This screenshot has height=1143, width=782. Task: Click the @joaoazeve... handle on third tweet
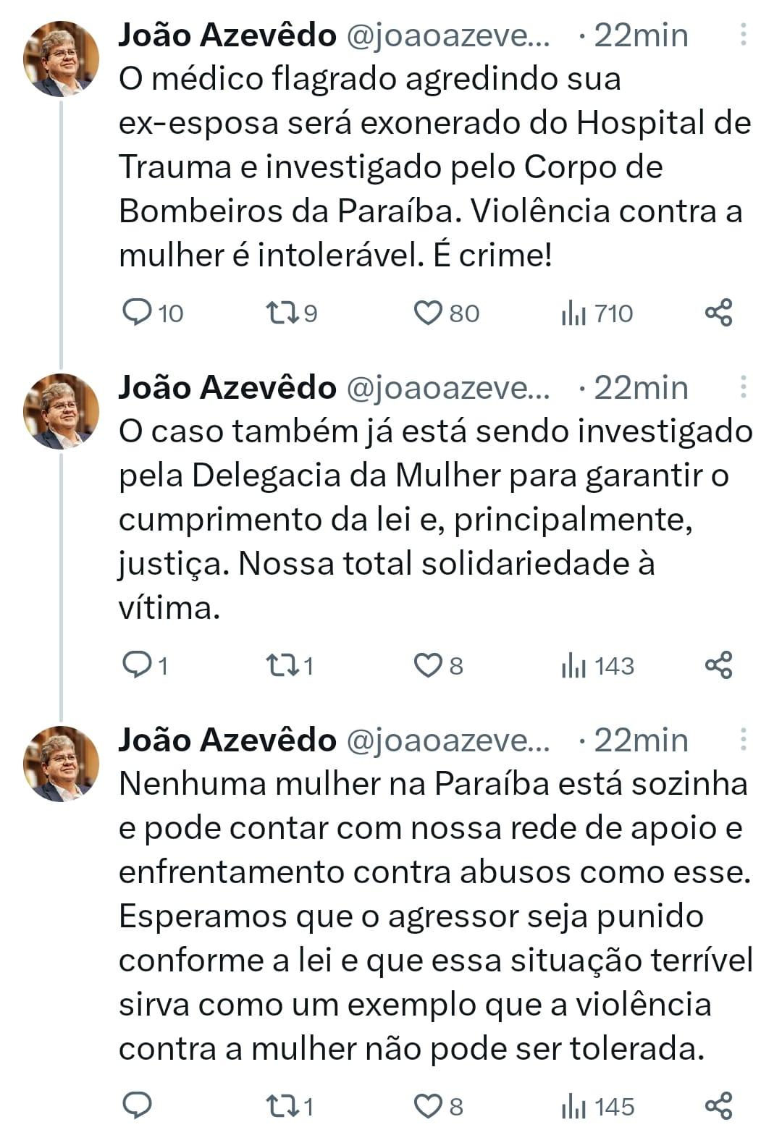click(x=449, y=740)
